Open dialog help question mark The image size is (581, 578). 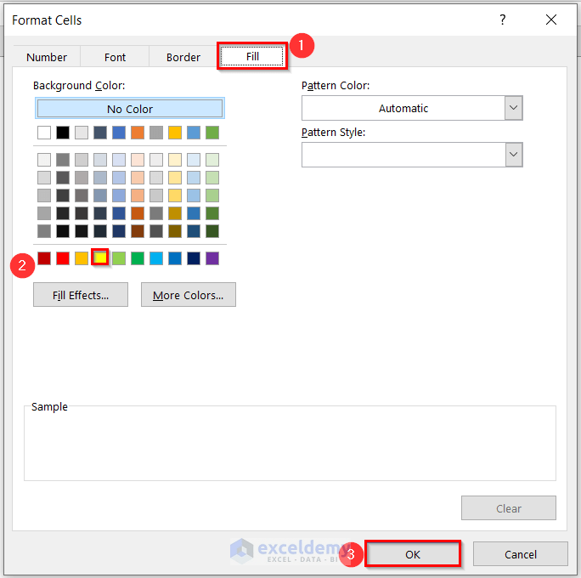coord(503,20)
